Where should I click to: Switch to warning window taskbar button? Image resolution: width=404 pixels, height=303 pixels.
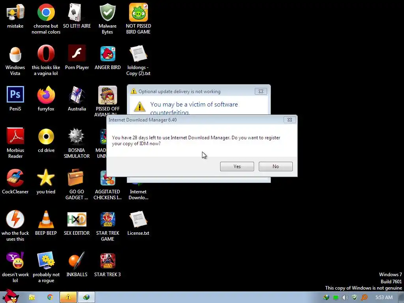68,297
